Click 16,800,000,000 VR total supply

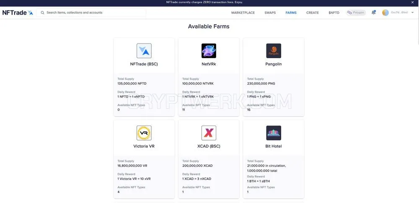pyautogui.click(x=132, y=166)
